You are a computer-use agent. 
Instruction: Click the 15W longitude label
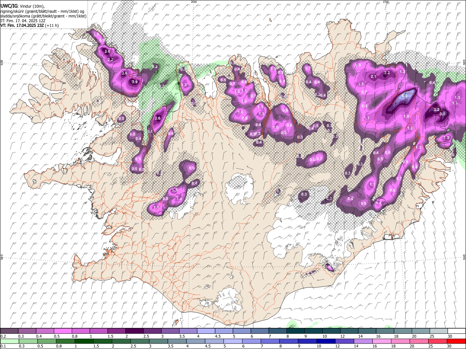tap(386, 2)
